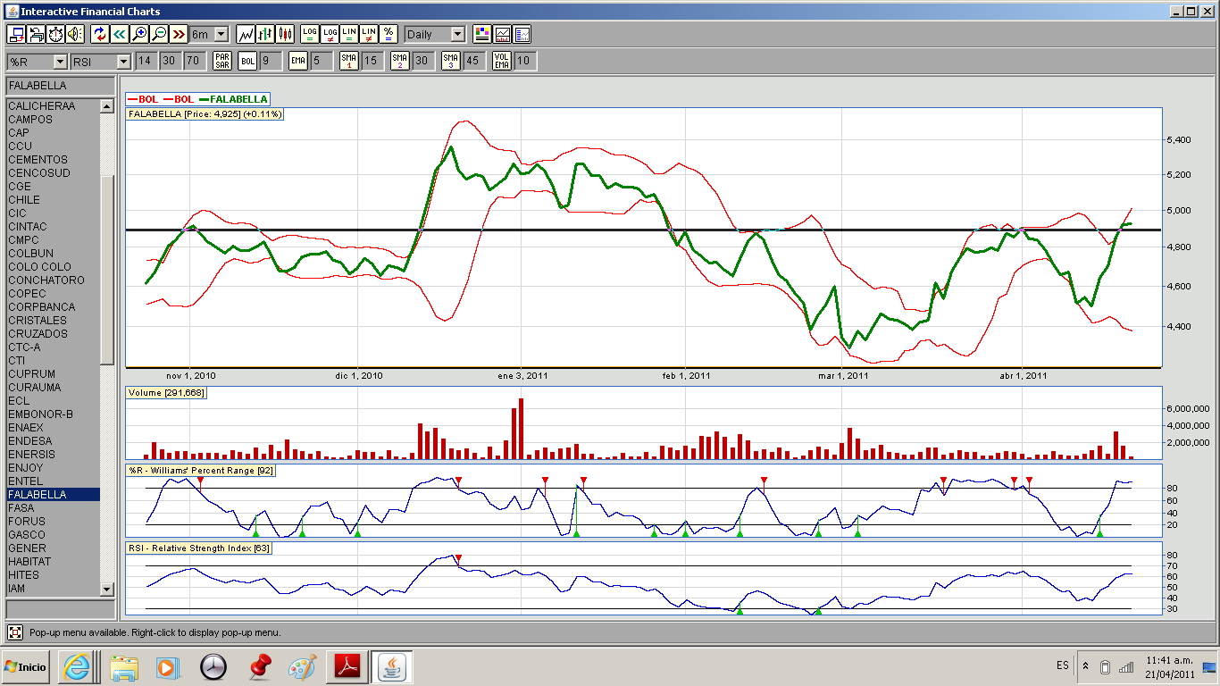This screenshot has width=1220, height=686.
Task: Click the refresh chart icon
Action: (x=99, y=34)
